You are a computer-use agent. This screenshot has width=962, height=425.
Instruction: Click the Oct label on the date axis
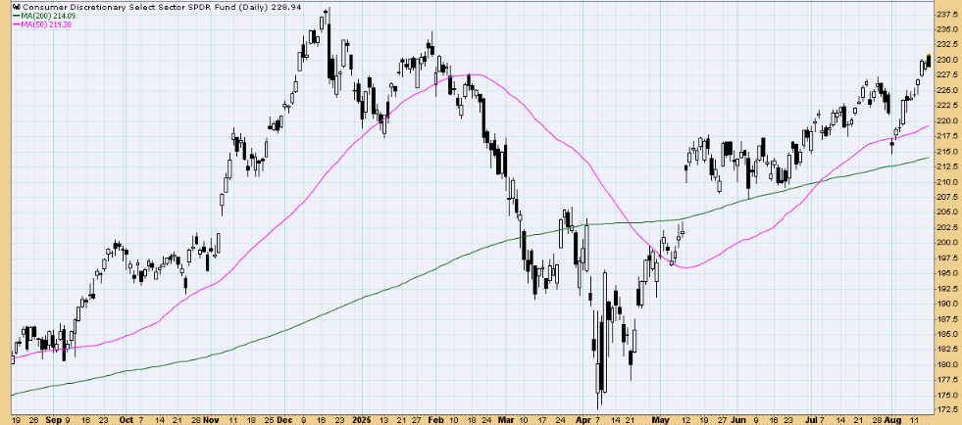point(125,421)
